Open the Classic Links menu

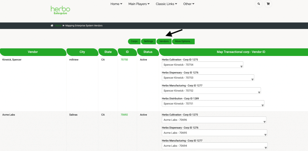(x=166, y=4)
